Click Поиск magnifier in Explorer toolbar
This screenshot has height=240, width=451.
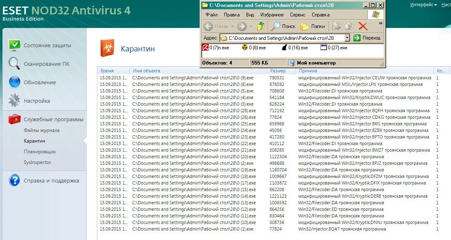[x=276, y=26]
